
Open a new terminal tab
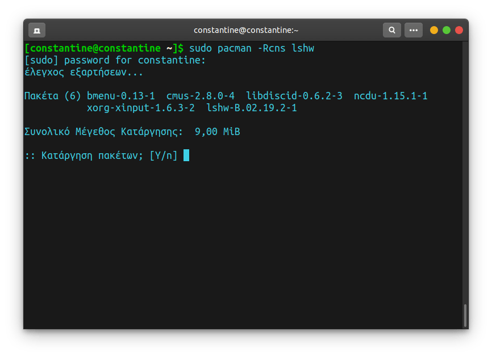pos(37,30)
